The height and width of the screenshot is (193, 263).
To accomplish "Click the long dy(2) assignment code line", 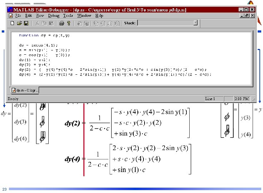I will pos(113,70).
